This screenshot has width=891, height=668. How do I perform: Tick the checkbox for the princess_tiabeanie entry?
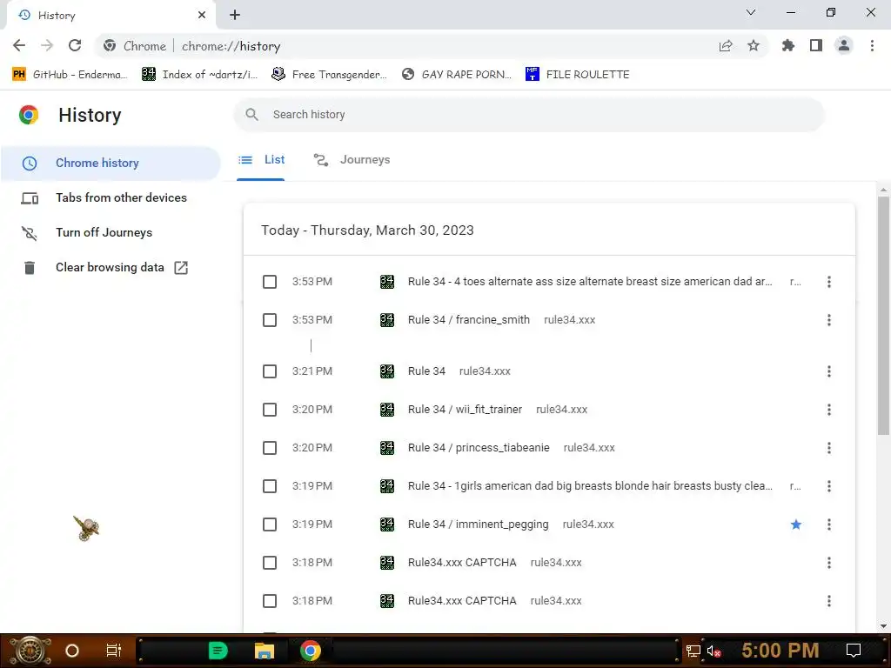pos(270,448)
